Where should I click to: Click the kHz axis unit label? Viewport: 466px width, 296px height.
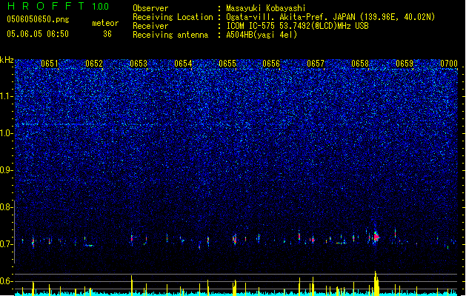tap(7, 60)
